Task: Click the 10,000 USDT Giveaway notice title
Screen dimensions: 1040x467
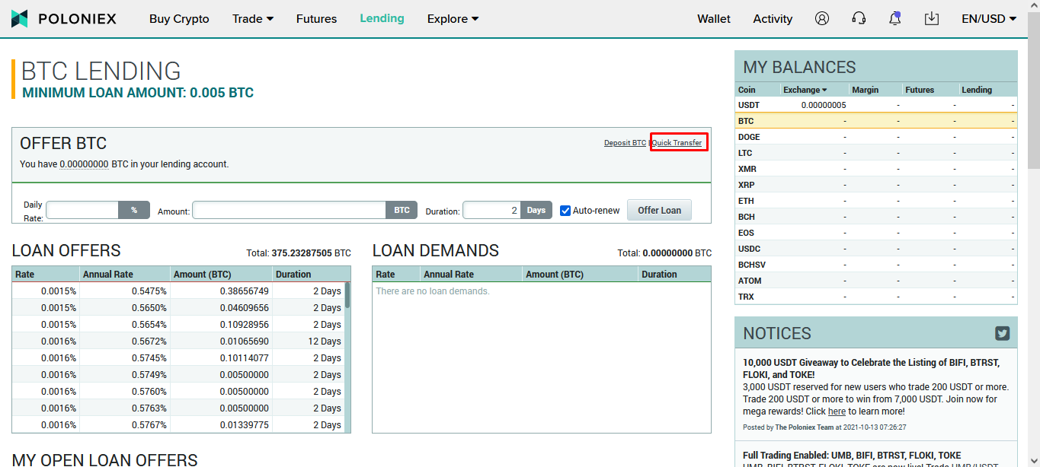Action: [871, 368]
